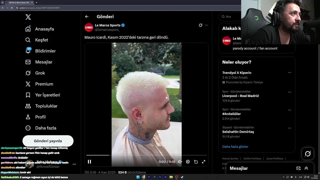Open Keşfet explore page
Image resolution: width=320 pixels, height=180 pixels.
click(x=37, y=40)
